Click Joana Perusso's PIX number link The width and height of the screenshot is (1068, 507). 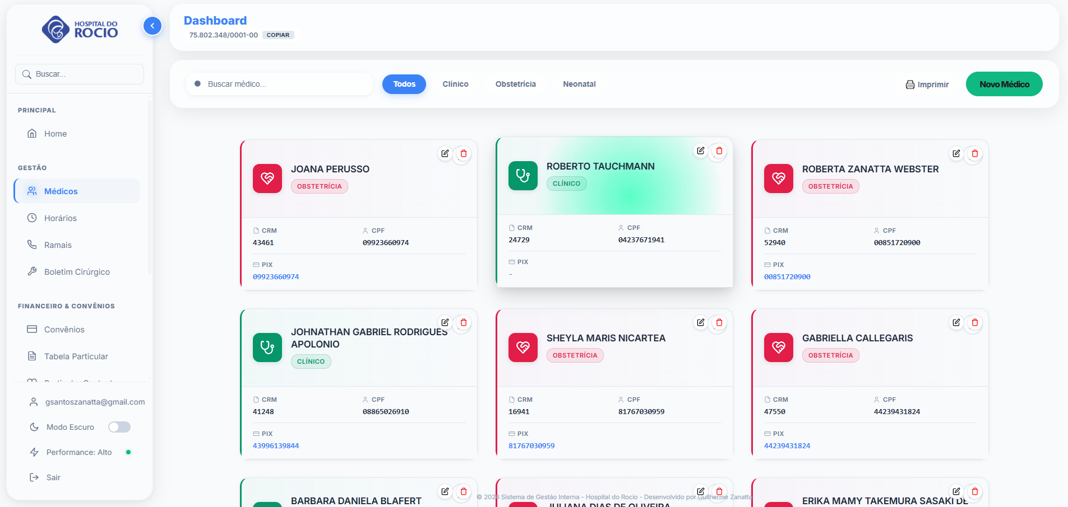pos(276,276)
